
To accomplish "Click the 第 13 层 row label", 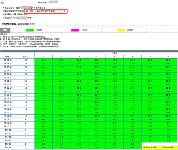I will pyautogui.click(x=8, y=116).
